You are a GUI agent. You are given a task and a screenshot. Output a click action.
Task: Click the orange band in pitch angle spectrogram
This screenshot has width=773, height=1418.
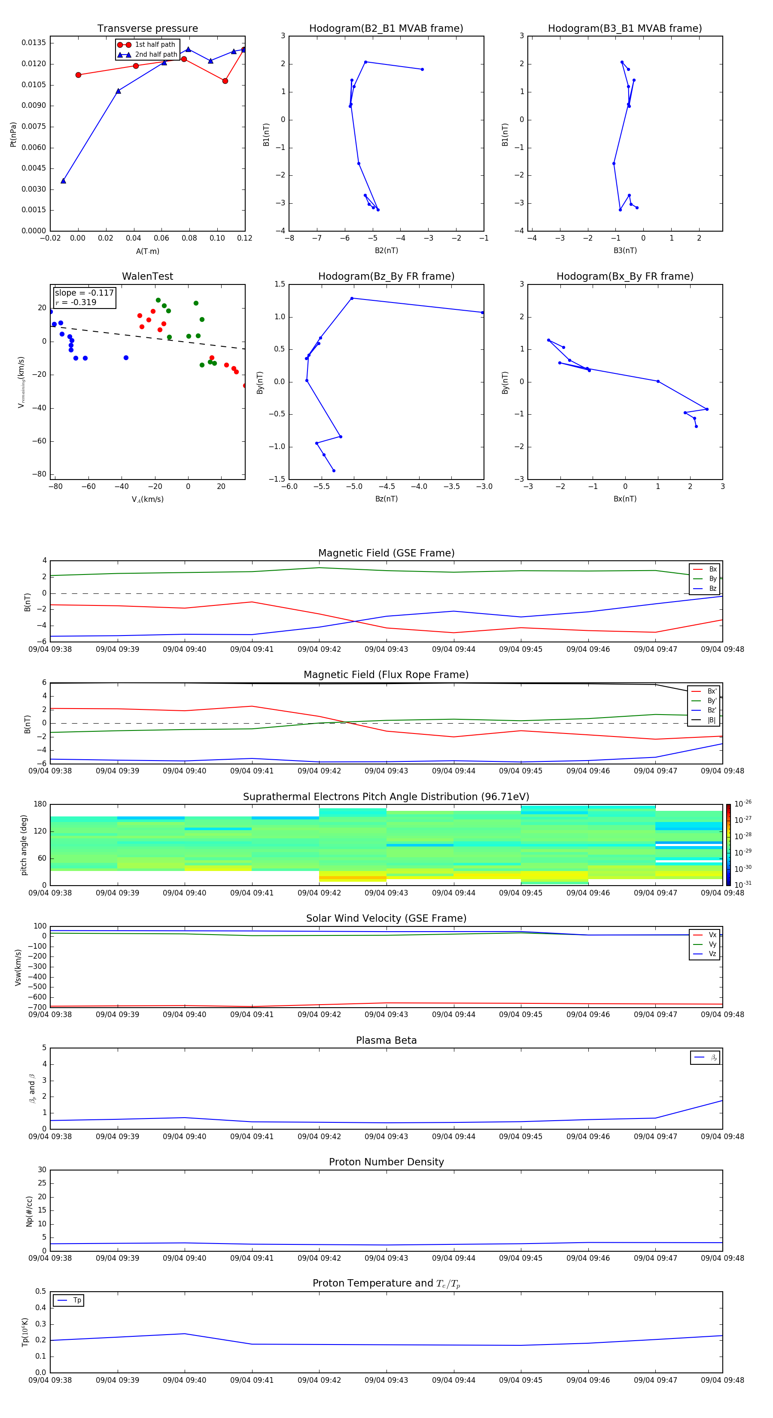click(353, 877)
